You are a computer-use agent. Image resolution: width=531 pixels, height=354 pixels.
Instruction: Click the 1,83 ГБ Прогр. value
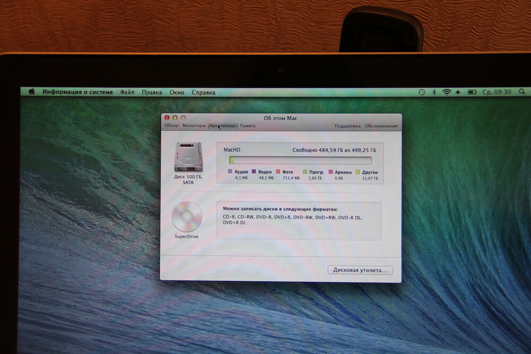[x=315, y=178]
